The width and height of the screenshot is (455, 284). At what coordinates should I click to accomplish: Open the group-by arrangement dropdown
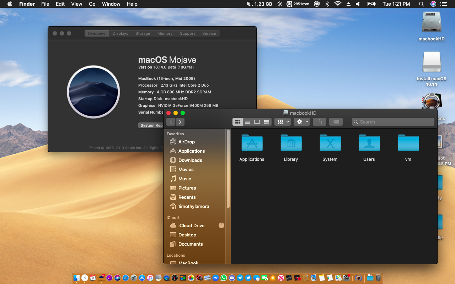tap(283, 122)
